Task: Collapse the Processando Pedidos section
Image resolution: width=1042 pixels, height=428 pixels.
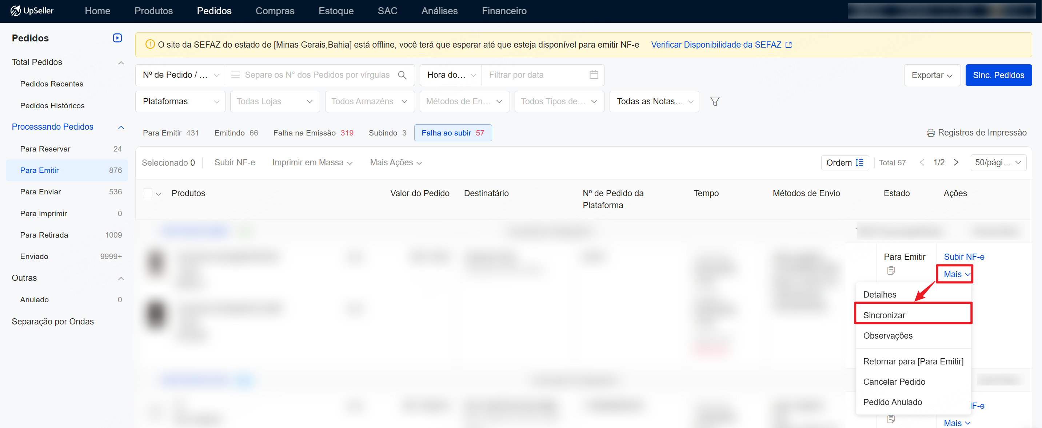Action: (120, 127)
